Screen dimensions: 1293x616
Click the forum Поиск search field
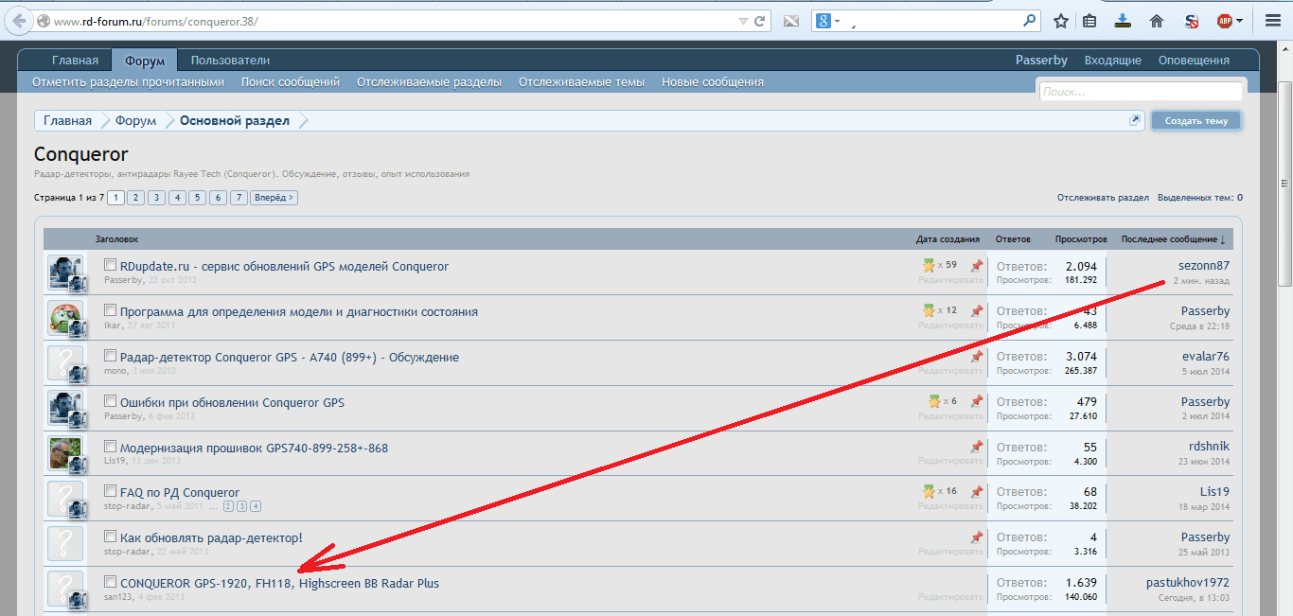[1141, 92]
